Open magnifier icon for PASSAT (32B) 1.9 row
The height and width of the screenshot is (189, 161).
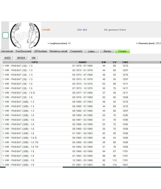[x=3, y=165]
